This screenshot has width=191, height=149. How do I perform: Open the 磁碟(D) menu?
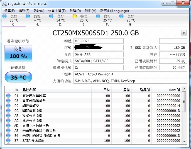[x=75, y=11]
